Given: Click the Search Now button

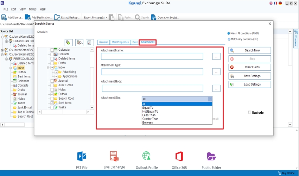Looking at the screenshot, I should coord(250,50).
